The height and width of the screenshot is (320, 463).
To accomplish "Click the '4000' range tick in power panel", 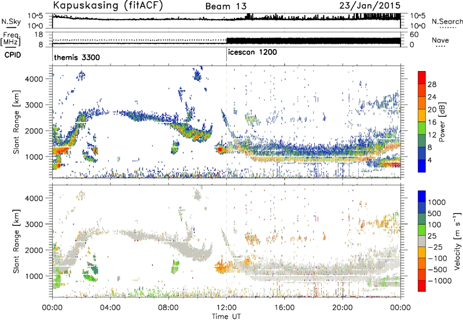I will [34, 79].
